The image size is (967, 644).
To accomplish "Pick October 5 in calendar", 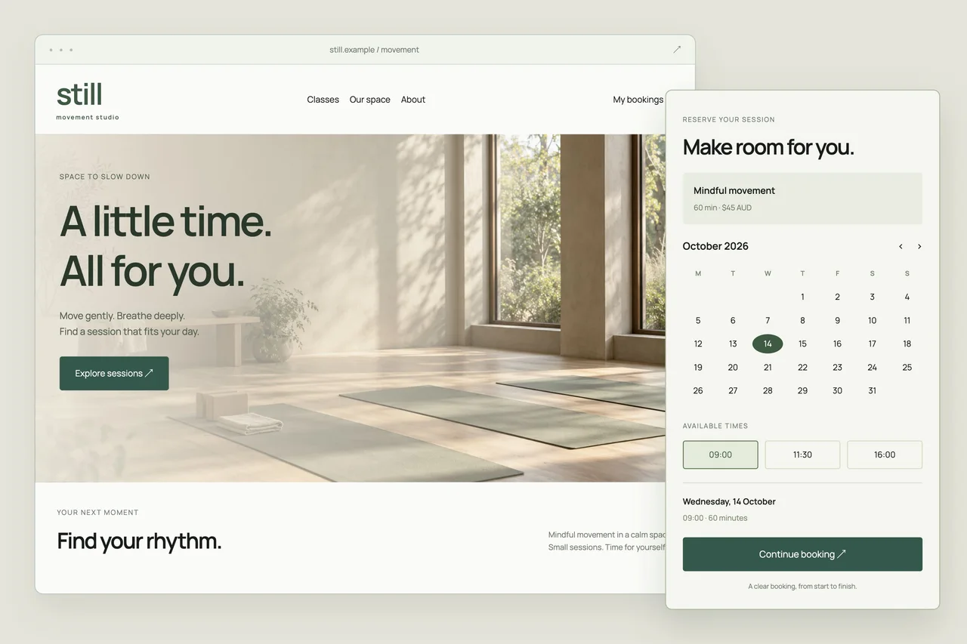I will coord(698,321).
